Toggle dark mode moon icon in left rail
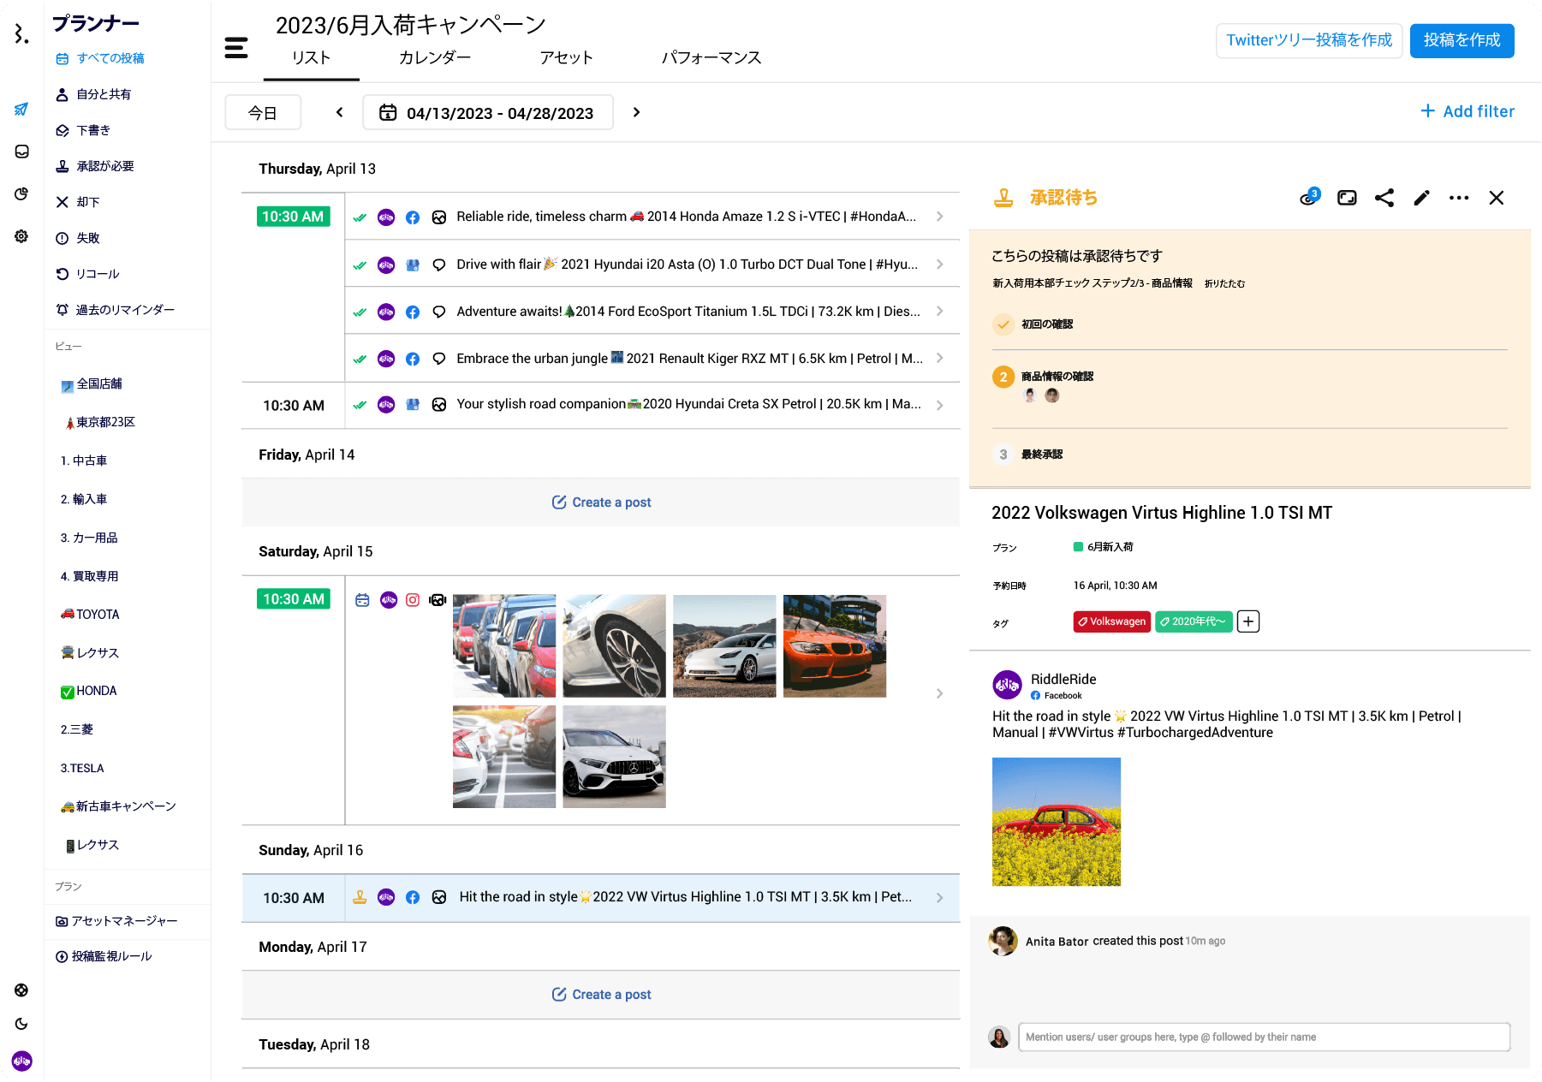 click(x=21, y=1024)
